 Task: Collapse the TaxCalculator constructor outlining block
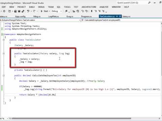point(3,53)
